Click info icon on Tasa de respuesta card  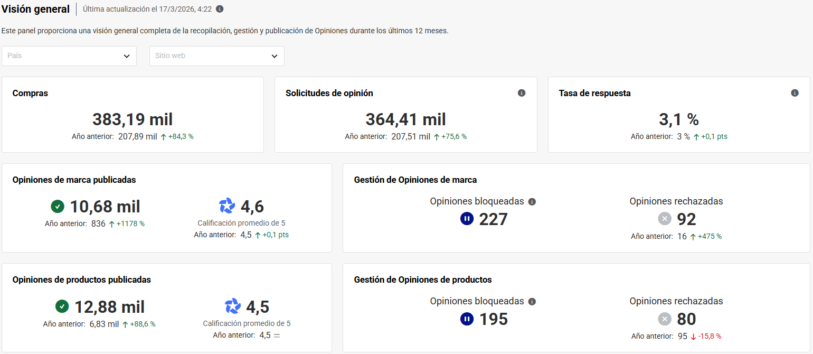point(795,93)
